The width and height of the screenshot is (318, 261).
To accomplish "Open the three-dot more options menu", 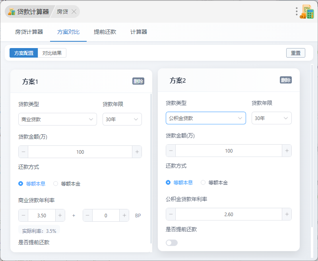I will [x=297, y=12].
